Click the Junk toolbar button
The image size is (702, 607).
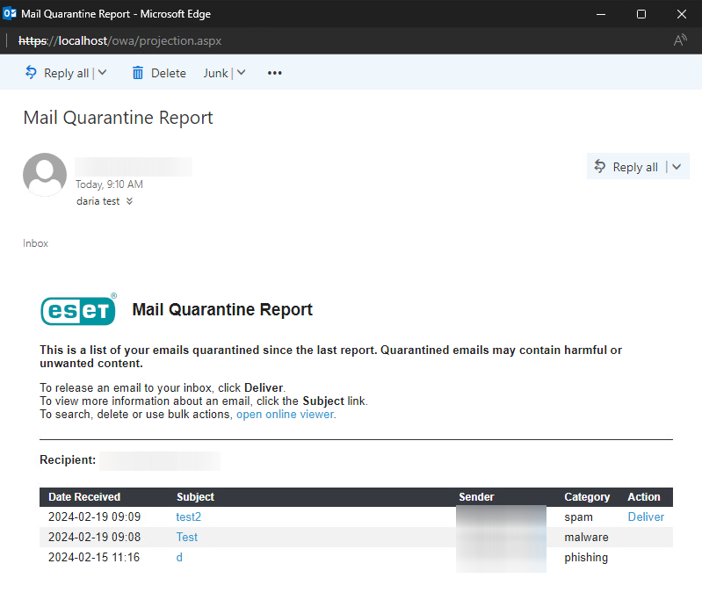(215, 73)
